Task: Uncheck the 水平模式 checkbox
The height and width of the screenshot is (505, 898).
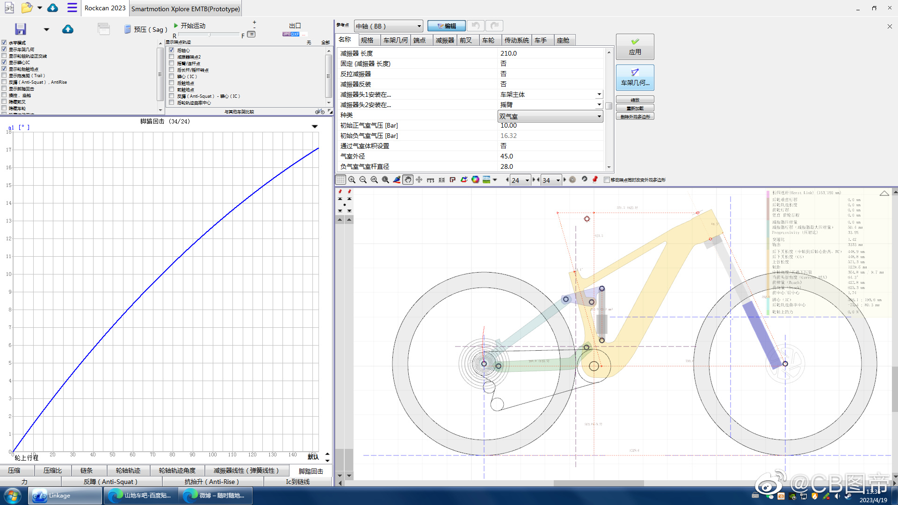Action: point(4,43)
